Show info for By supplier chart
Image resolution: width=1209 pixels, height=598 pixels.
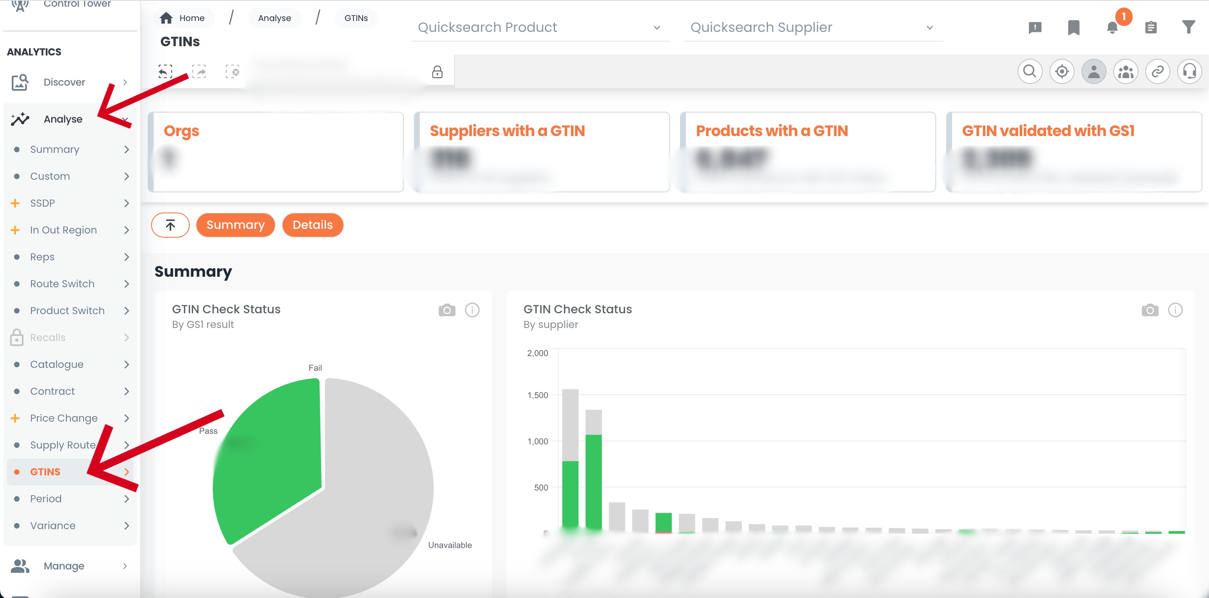pos(1175,310)
